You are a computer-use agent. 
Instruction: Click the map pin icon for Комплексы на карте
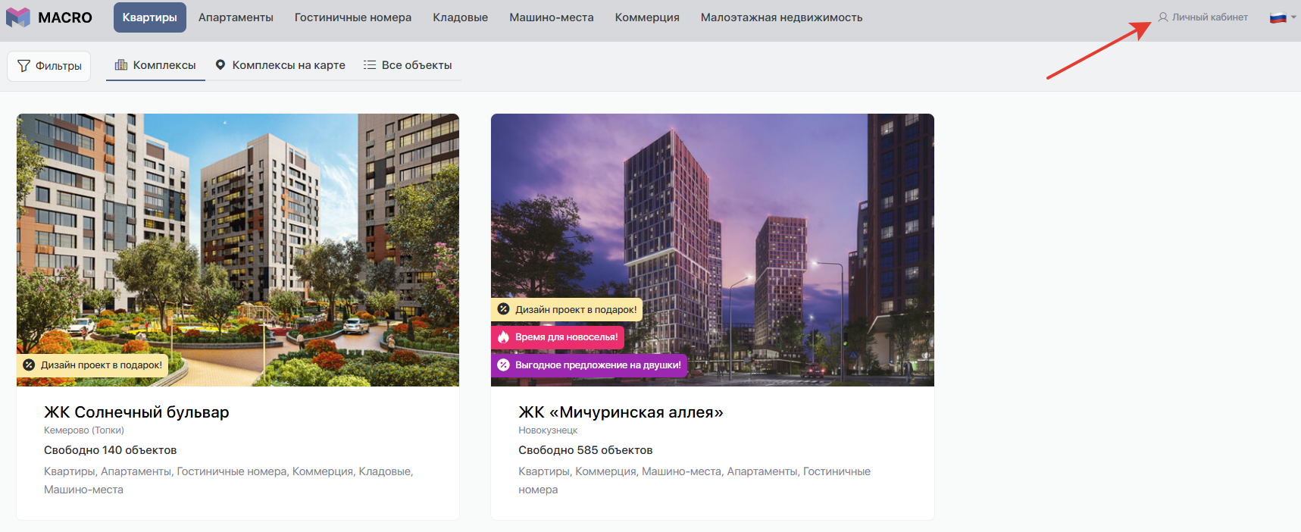(x=220, y=65)
